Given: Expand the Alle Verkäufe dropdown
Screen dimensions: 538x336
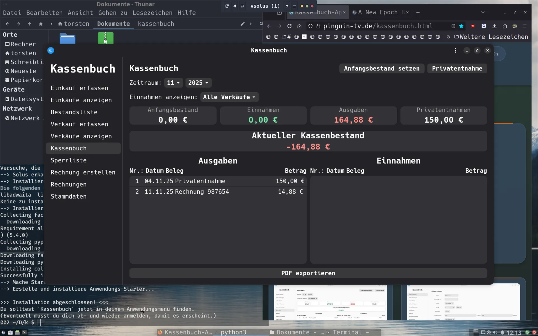Looking at the screenshot, I should tap(229, 97).
